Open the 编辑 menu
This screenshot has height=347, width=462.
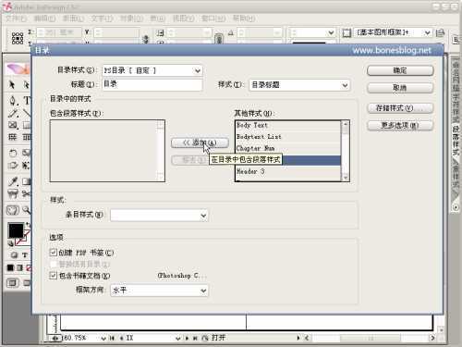[x=44, y=19]
